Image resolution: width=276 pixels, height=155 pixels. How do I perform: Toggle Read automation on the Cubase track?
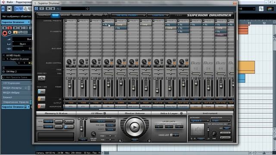(x=16, y=28)
